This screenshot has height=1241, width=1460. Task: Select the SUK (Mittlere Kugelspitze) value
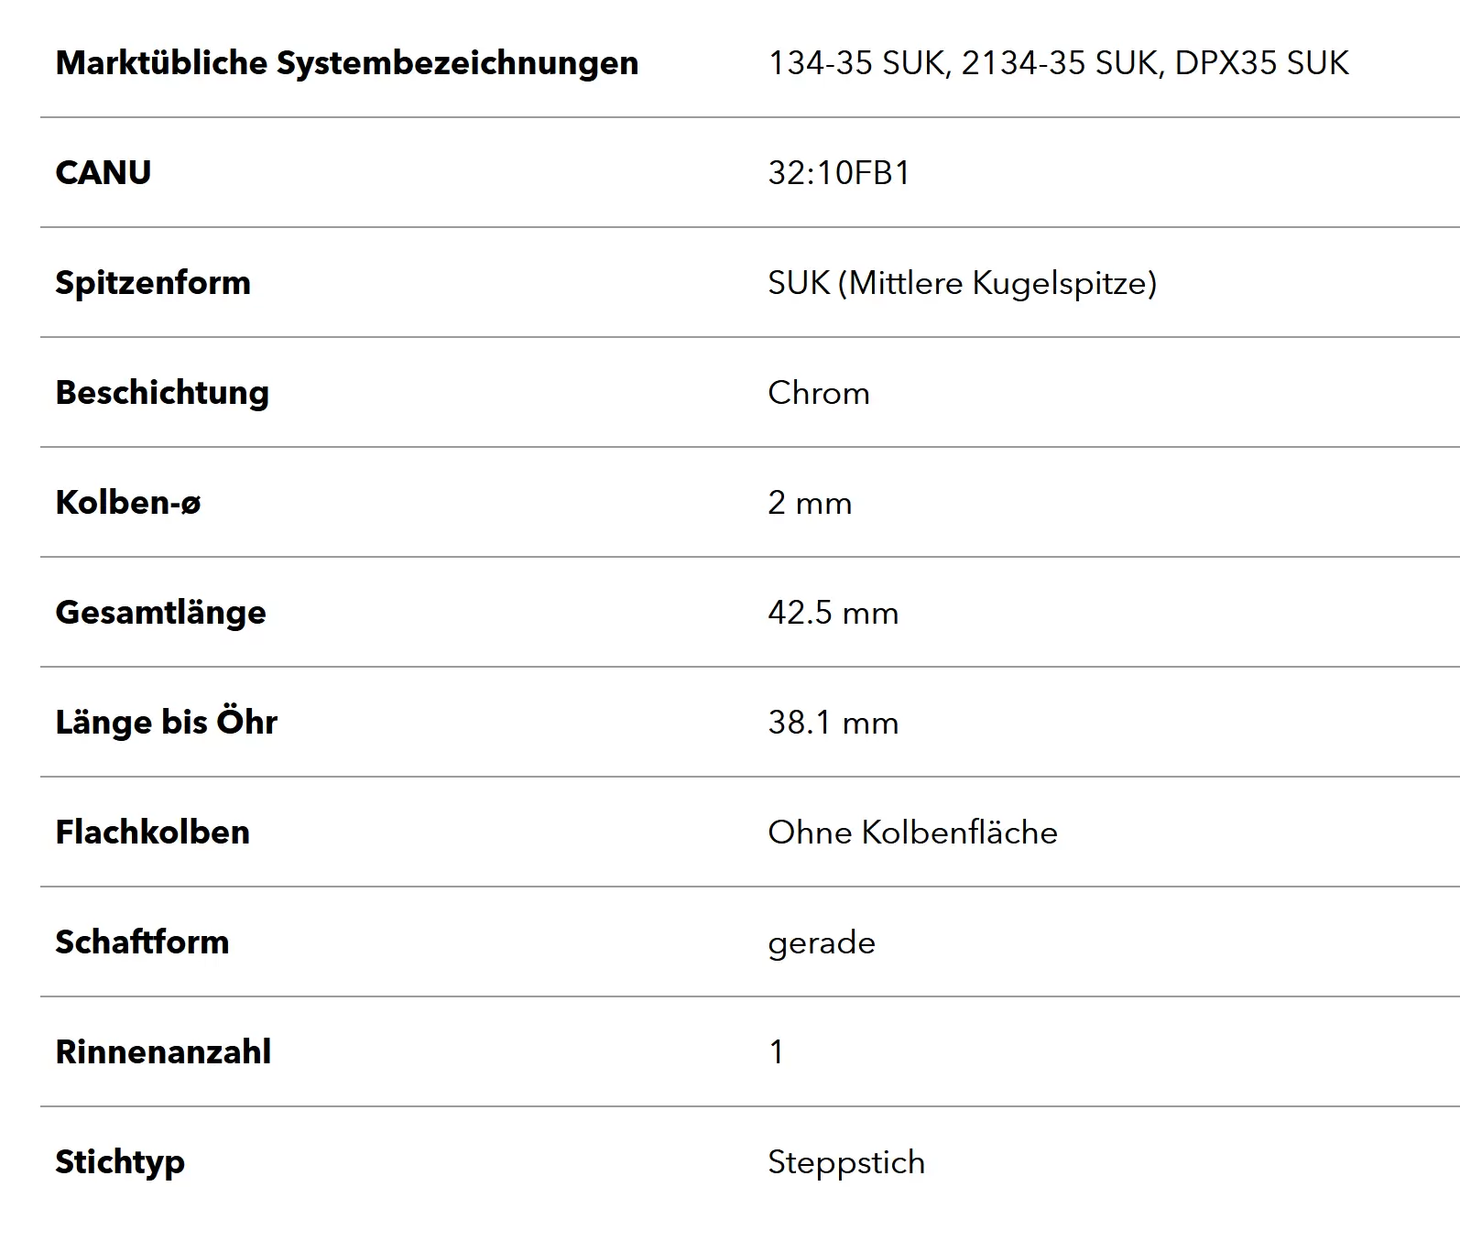click(963, 283)
